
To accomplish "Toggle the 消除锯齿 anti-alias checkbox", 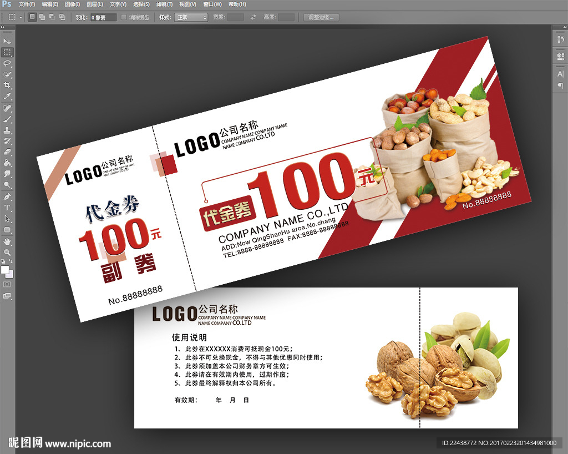I will pyautogui.click(x=124, y=17).
